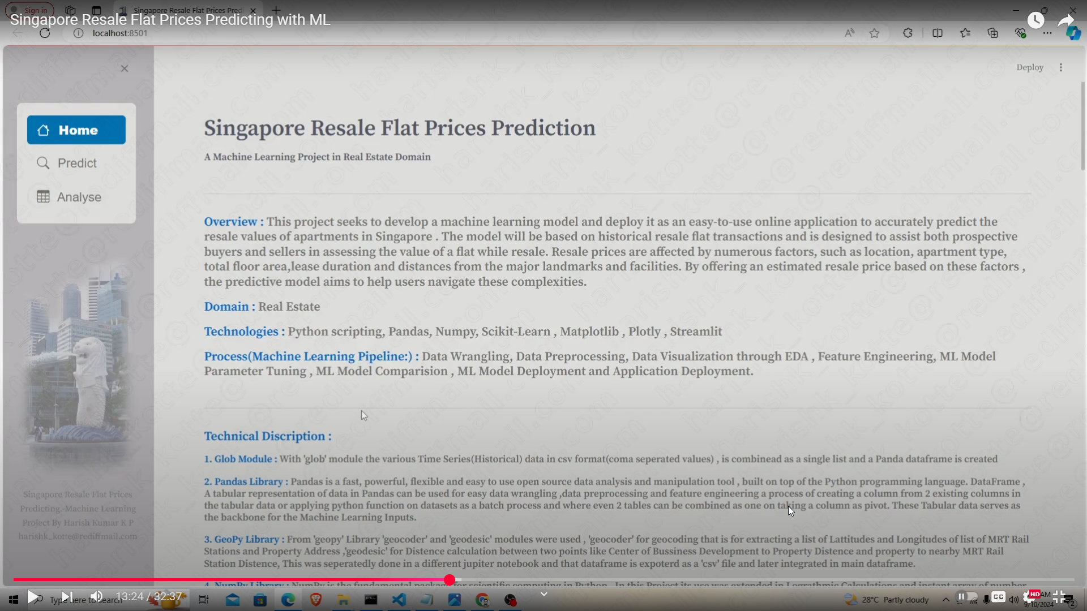Expand hidden icons in the system tray
The width and height of the screenshot is (1087, 611).
point(945,600)
